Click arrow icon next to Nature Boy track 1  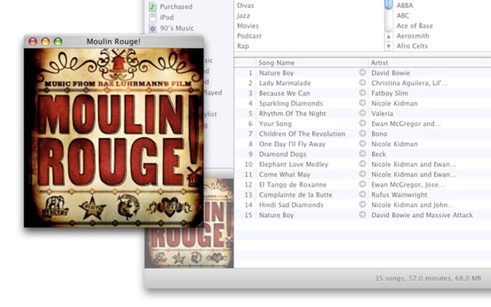[x=362, y=73]
